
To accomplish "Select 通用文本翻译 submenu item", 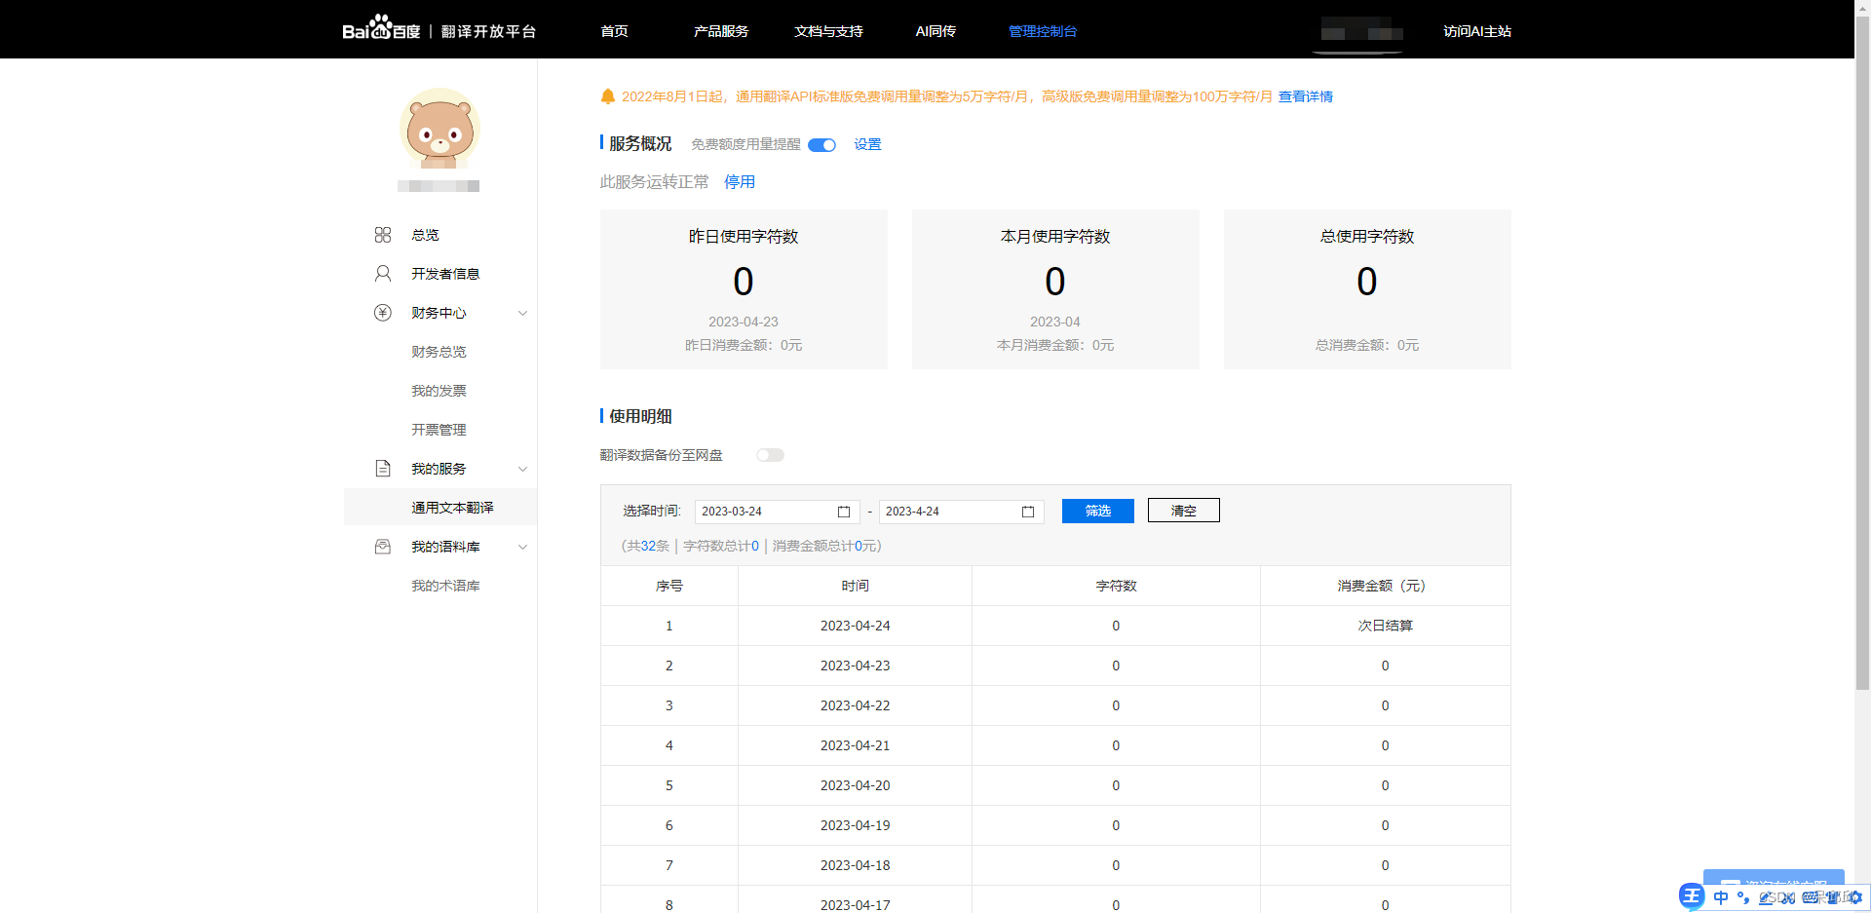I will tap(452, 508).
